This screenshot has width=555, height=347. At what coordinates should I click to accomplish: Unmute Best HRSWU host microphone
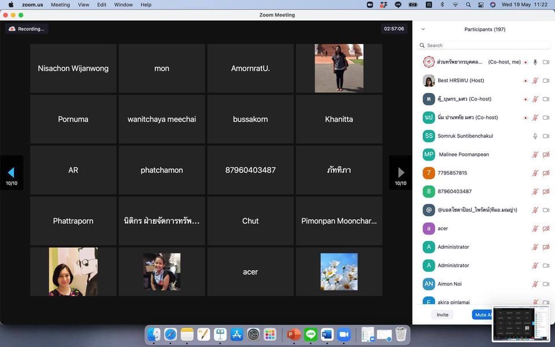point(535,80)
